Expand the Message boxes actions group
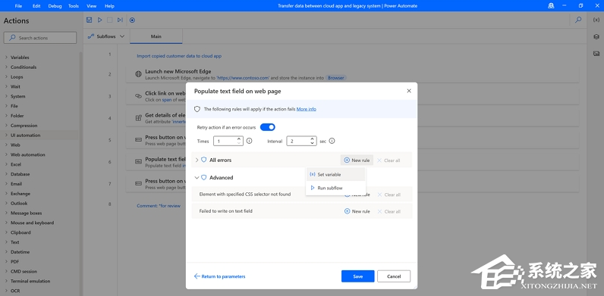Image resolution: width=604 pixels, height=296 pixels. tap(6, 213)
